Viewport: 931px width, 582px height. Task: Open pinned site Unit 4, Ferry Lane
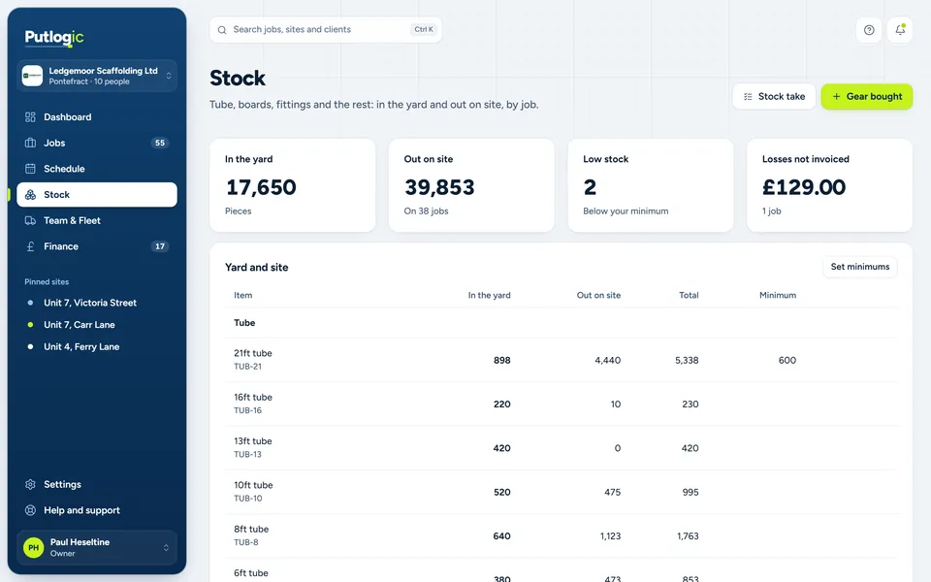click(x=97, y=347)
